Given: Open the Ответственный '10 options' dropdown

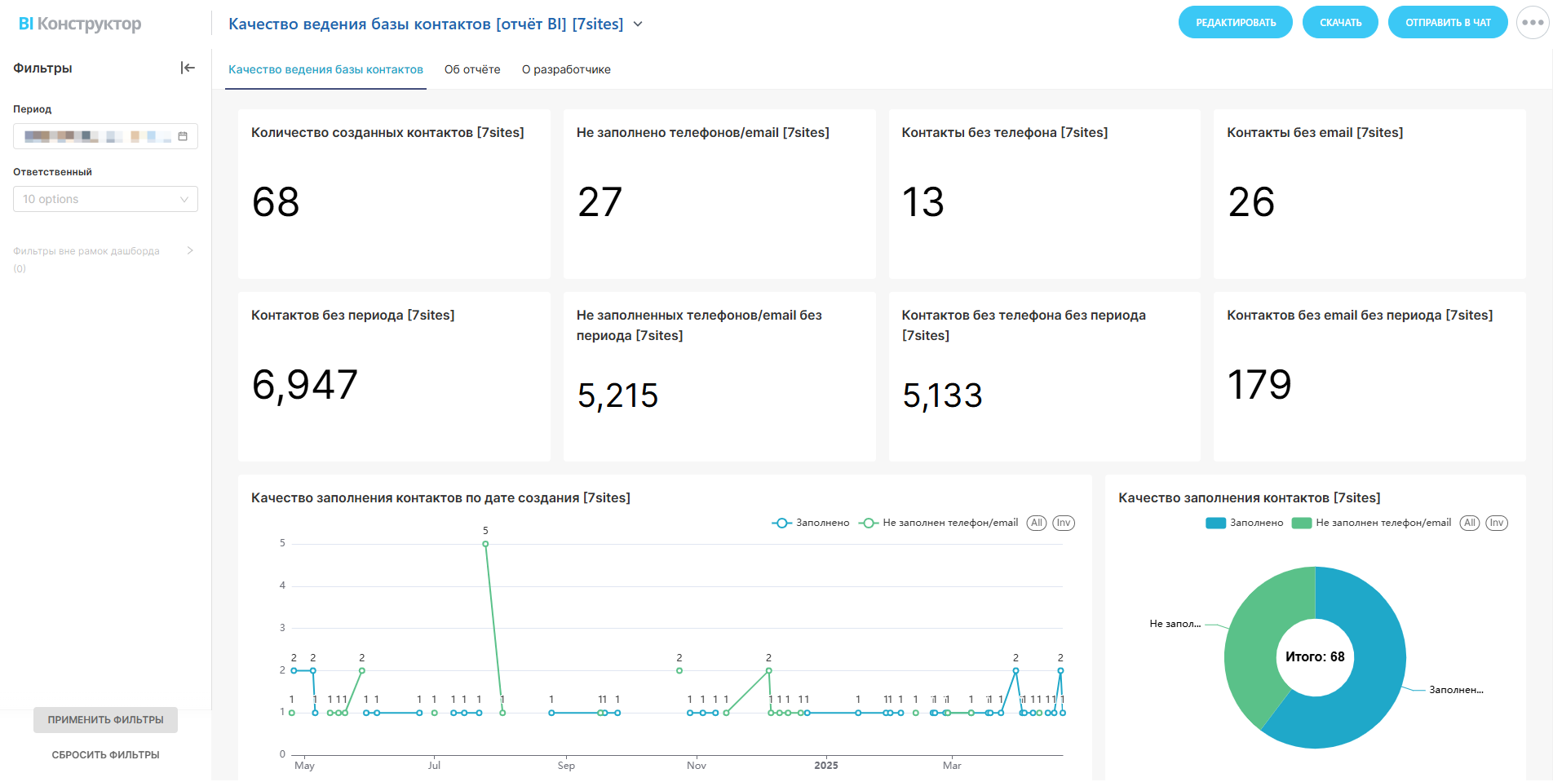Looking at the screenshot, I should 105,199.
